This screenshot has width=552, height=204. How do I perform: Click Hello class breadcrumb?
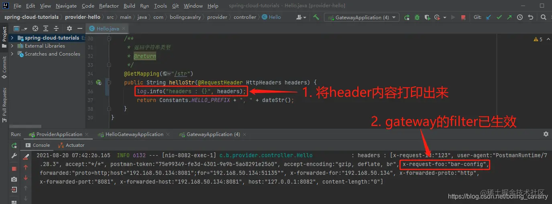pyautogui.click(x=271, y=17)
